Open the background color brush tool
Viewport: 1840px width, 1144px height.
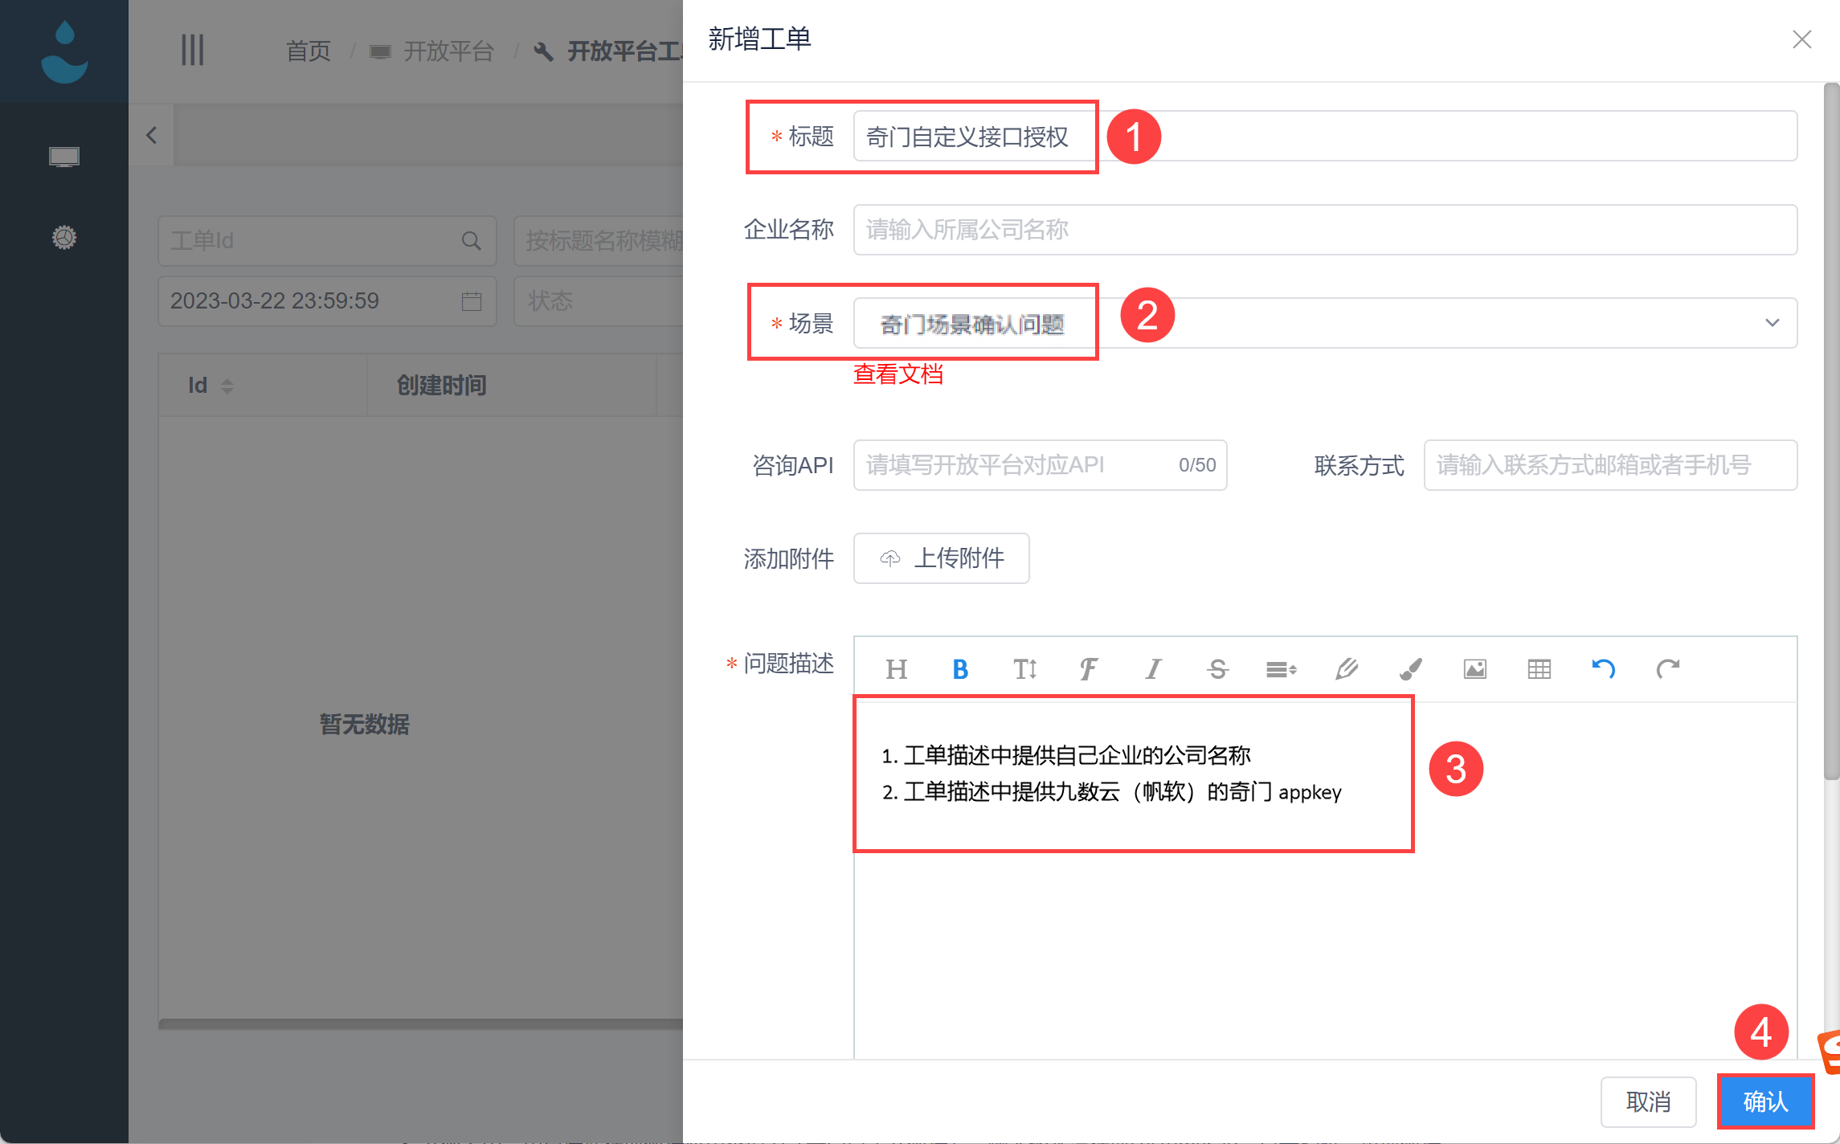[x=1410, y=668]
